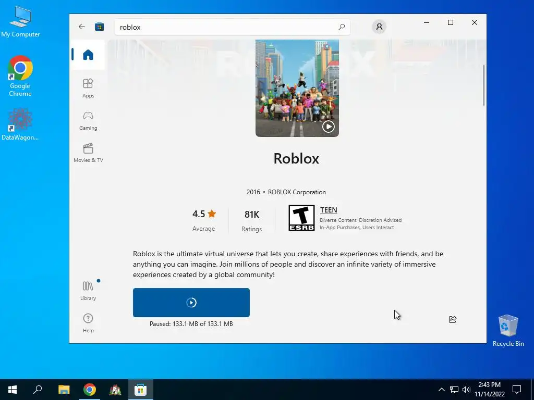Select the Recycle Bin desktop icon
The image size is (534, 400).
[x=508, y=331]
